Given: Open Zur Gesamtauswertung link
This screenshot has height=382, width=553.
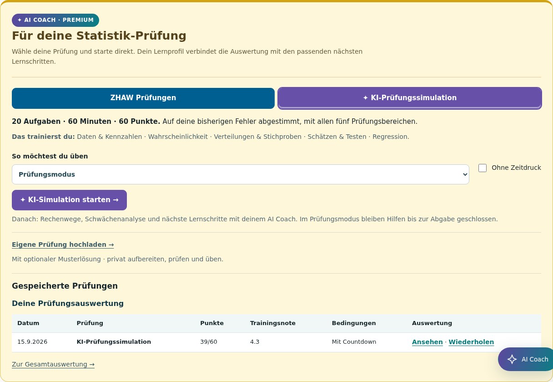Looking at the screenshot, I should click(53, 364).
